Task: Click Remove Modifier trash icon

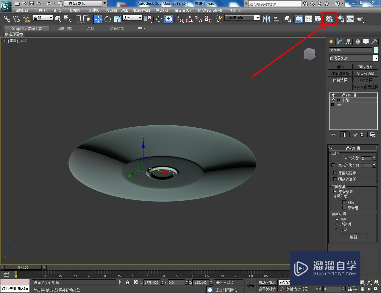Action: pos(362,135)
